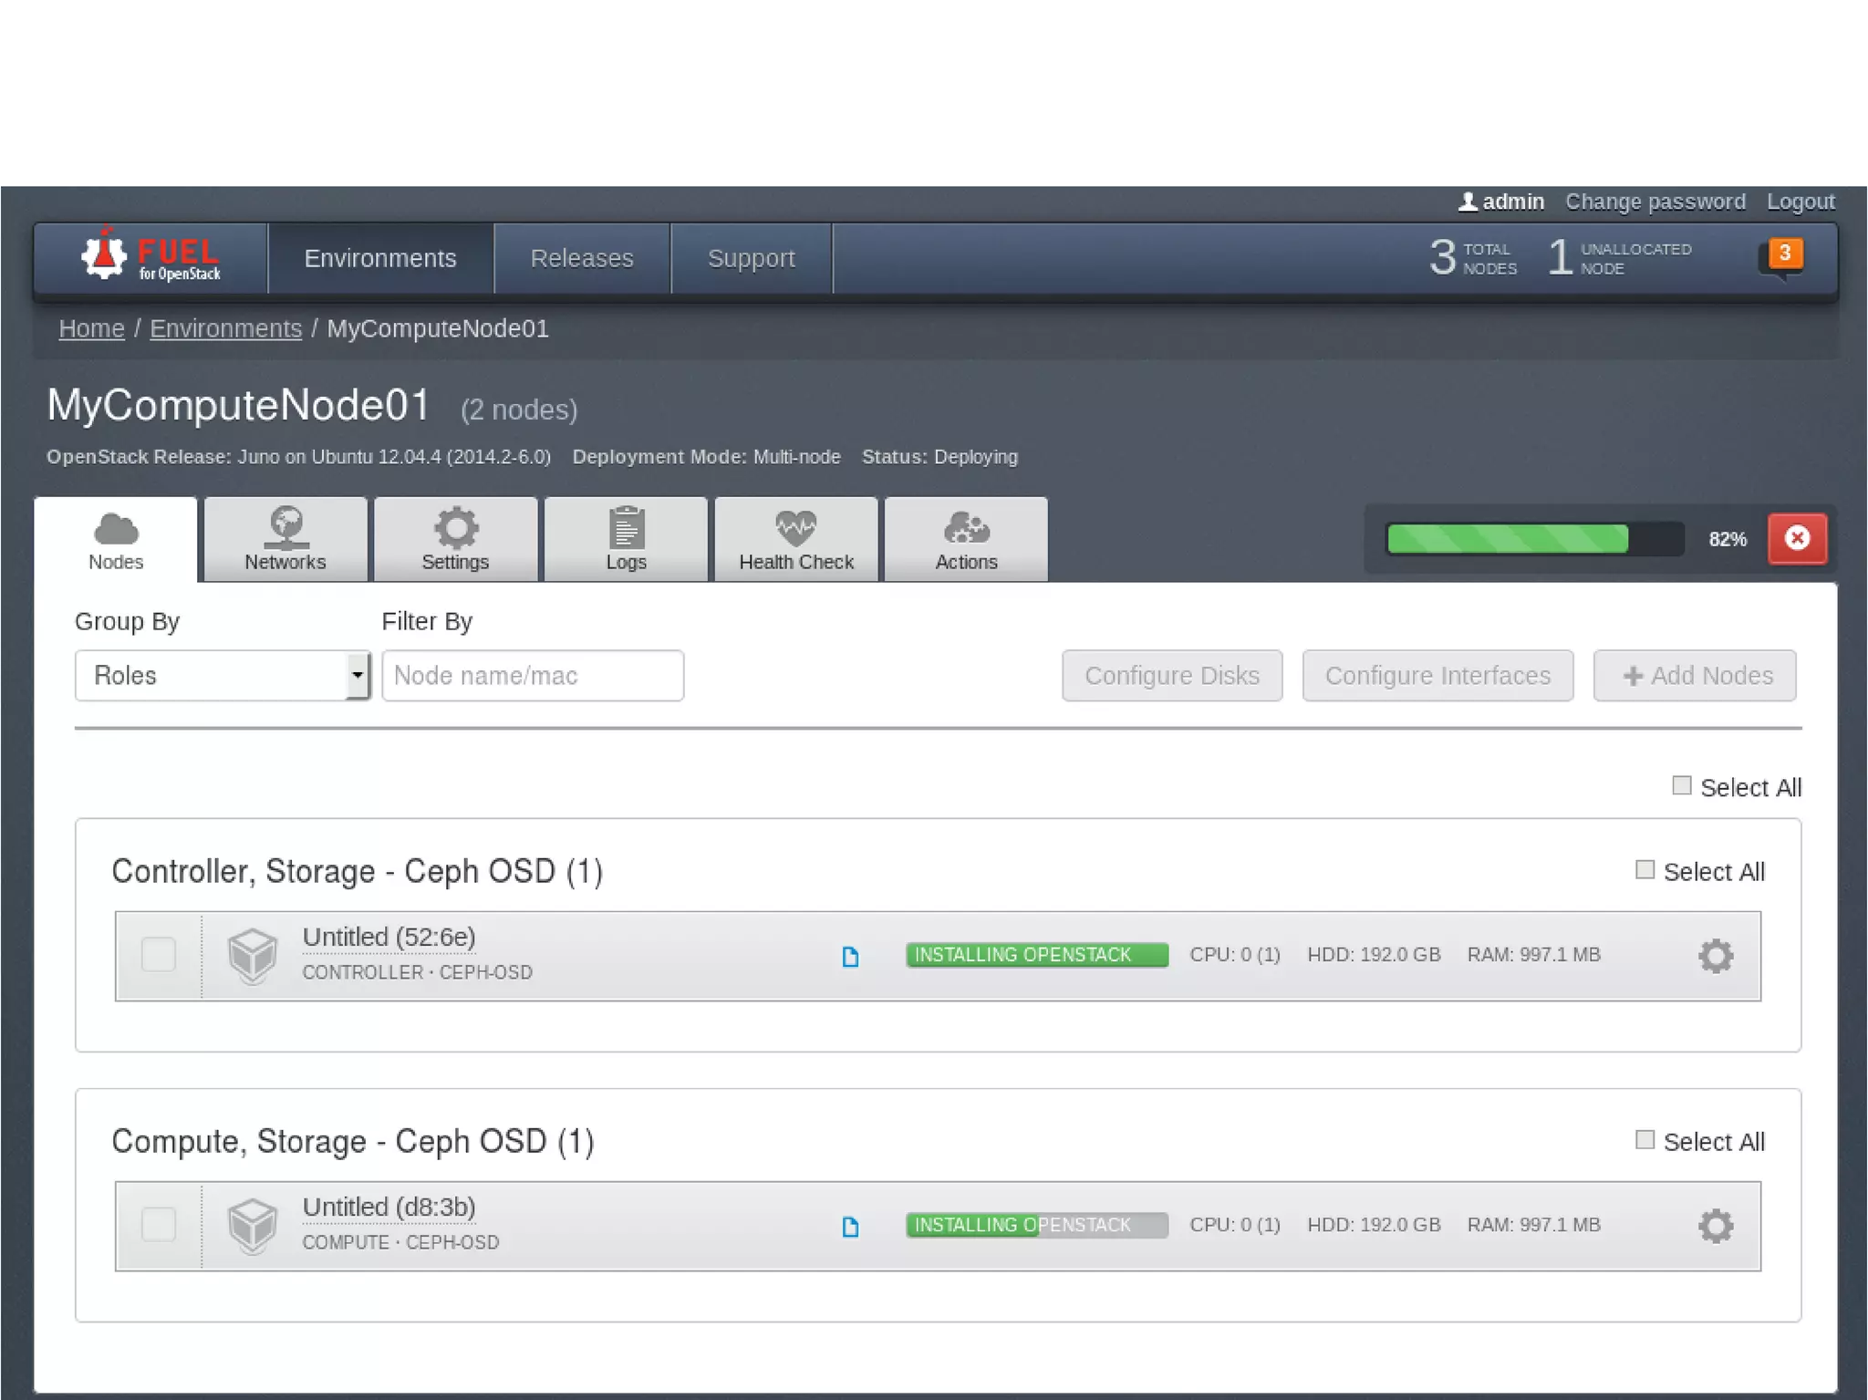Open the settings gear for the compute node
This screenshot has height=1400, width=1868.
[x=1715, y=1226]
